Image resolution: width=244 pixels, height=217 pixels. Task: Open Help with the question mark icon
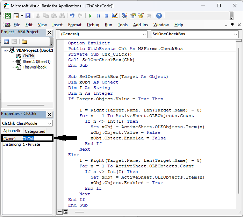159,16
